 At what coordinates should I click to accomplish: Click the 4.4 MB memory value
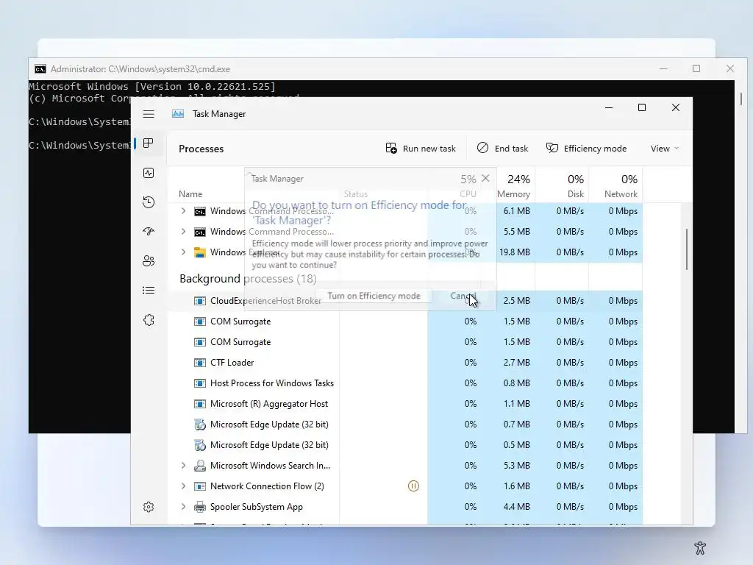(517, 507)
